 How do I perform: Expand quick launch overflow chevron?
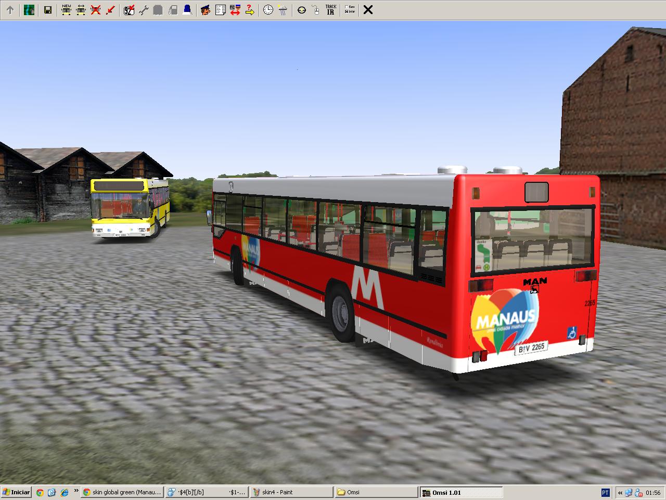pyautogui.click(x=76, y=491)
